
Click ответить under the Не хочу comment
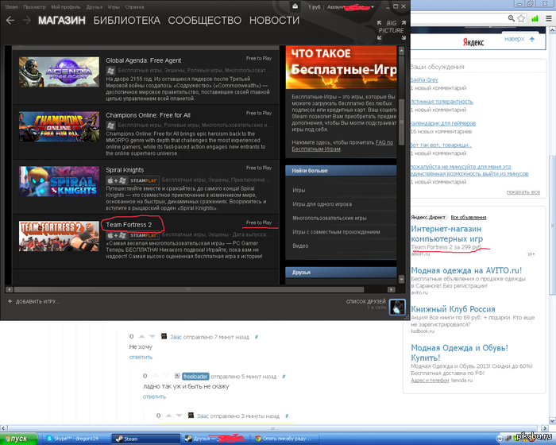click(x=141, y=357)
